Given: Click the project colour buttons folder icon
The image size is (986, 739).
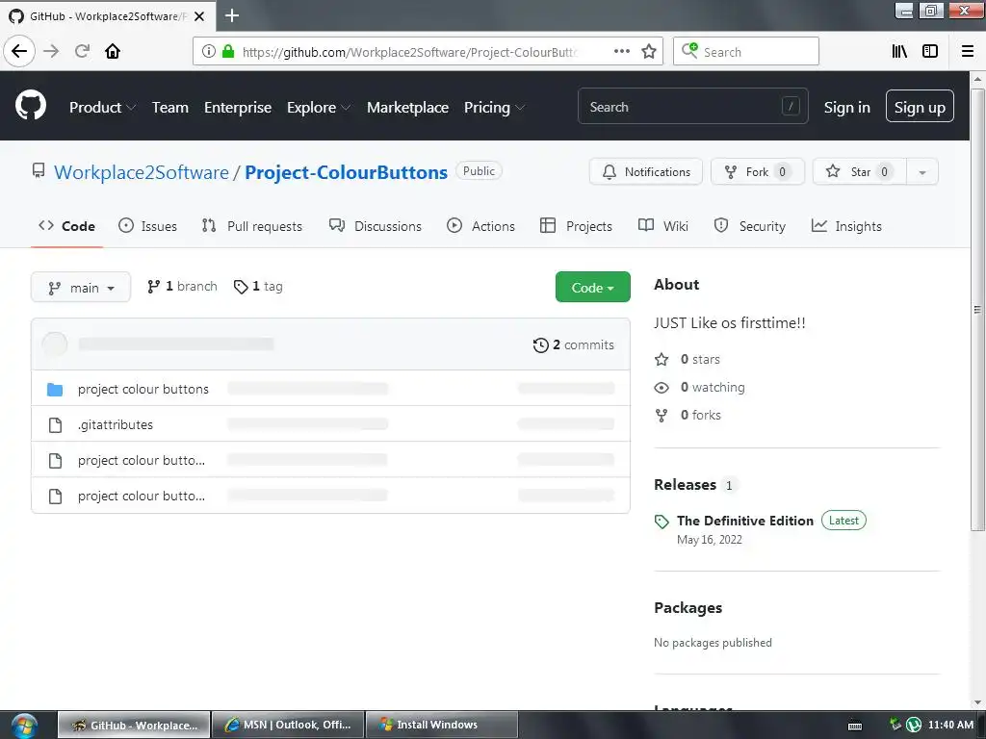Looking at the screenshot, I should coord(55,390).
